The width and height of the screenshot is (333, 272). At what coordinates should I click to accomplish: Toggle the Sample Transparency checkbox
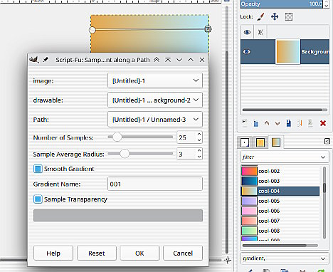pos(38,199)
